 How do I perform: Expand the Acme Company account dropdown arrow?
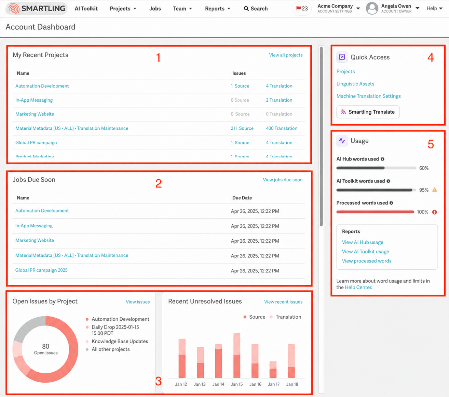click(x=358, y=9)
